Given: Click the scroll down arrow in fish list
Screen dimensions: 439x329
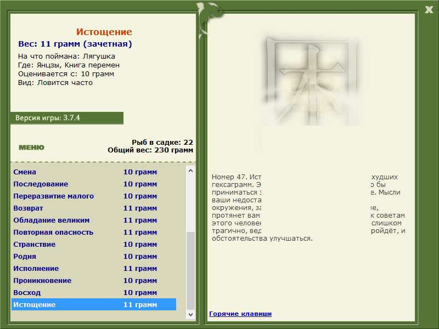Looking at the screenshot, I should click(x=190, y=314).
